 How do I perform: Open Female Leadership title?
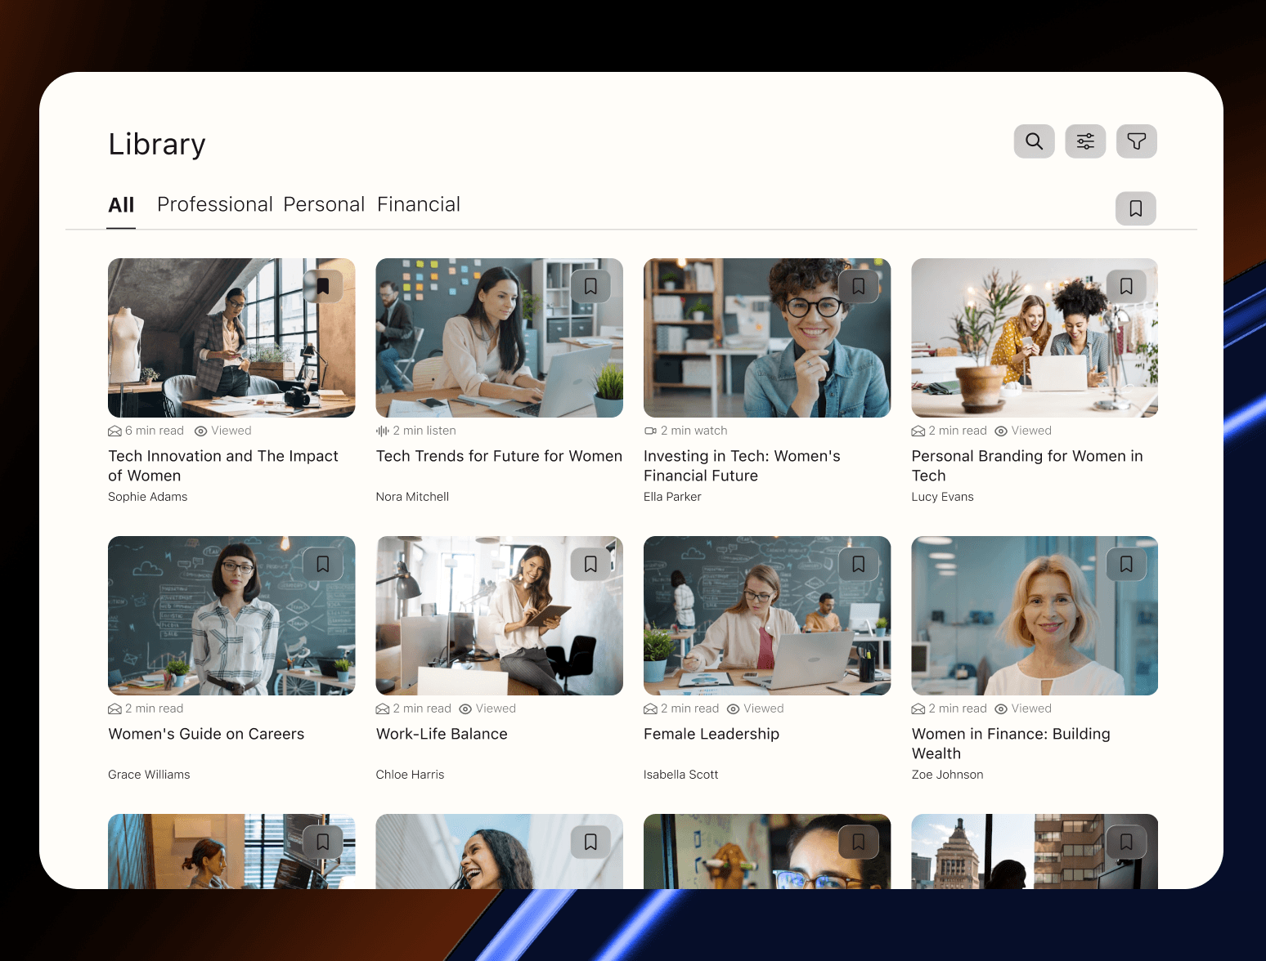point(712,734)
